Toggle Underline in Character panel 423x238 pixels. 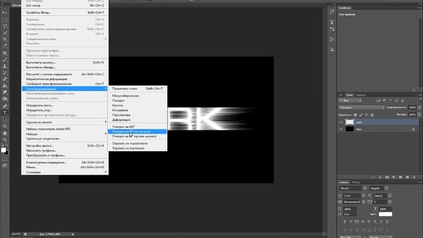click(x=381, y=222)
